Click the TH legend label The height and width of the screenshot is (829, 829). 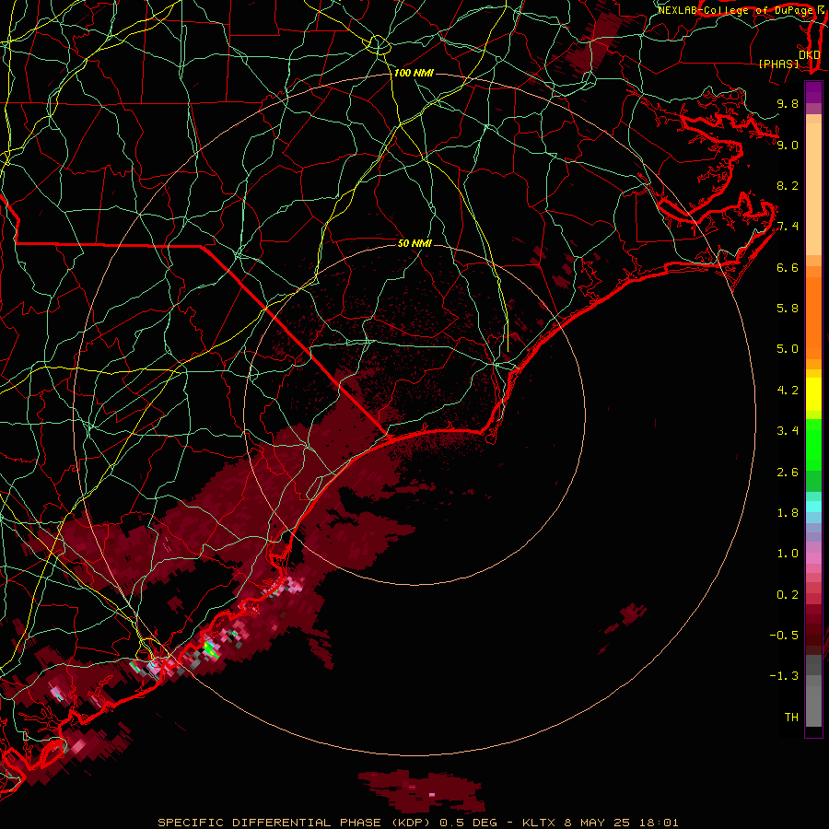coord(791,718)
